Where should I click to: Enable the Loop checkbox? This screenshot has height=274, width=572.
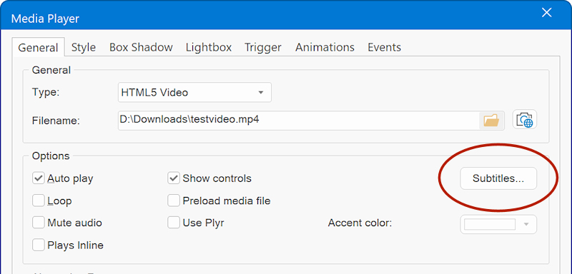(x=39, y=201)
